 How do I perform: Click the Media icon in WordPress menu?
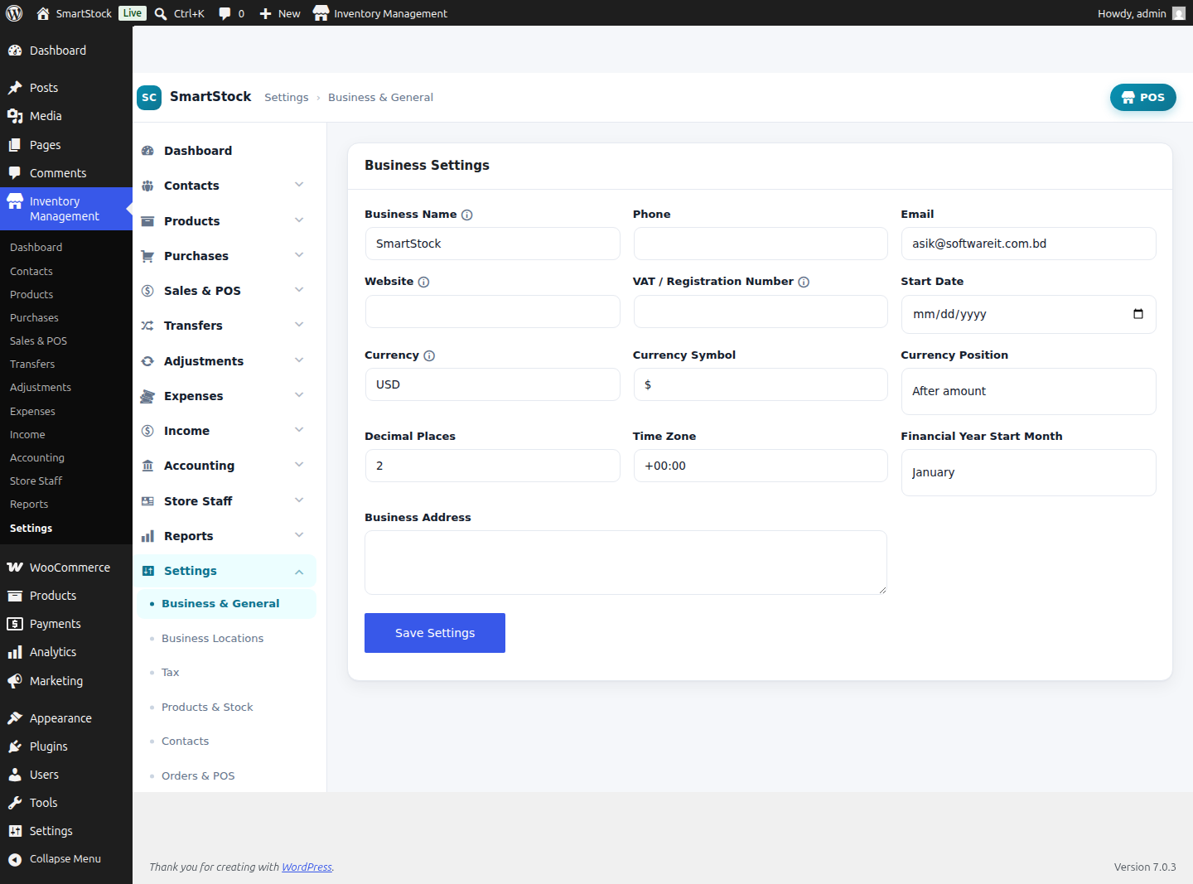(15, 116)
